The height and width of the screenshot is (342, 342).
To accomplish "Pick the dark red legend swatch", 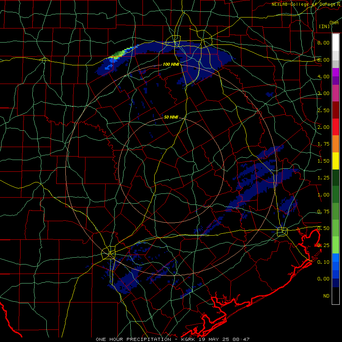I will [x=336, y=110].
